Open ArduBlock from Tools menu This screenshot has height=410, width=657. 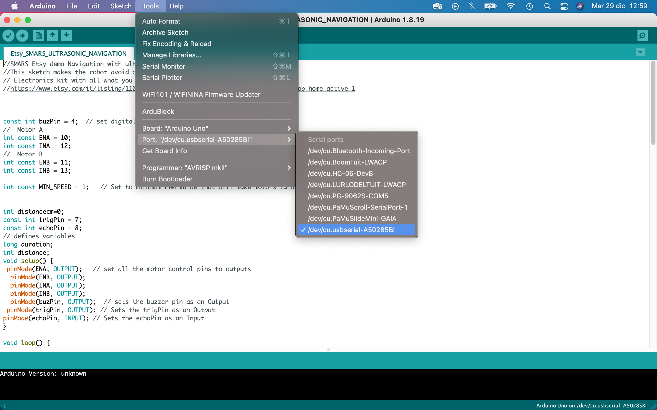(216, 111)
